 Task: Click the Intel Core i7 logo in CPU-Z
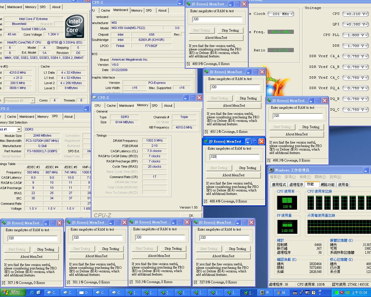(74, 27)
